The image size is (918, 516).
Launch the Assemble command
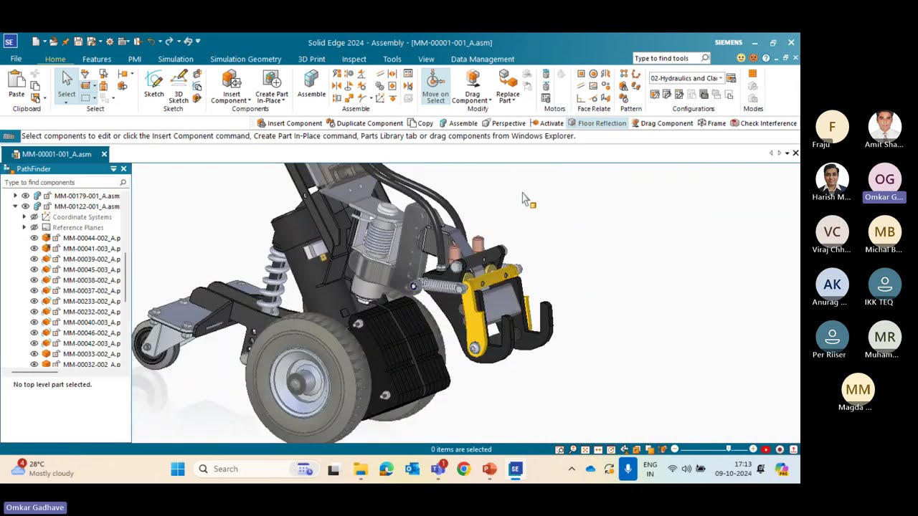click(x=311, y=84)
